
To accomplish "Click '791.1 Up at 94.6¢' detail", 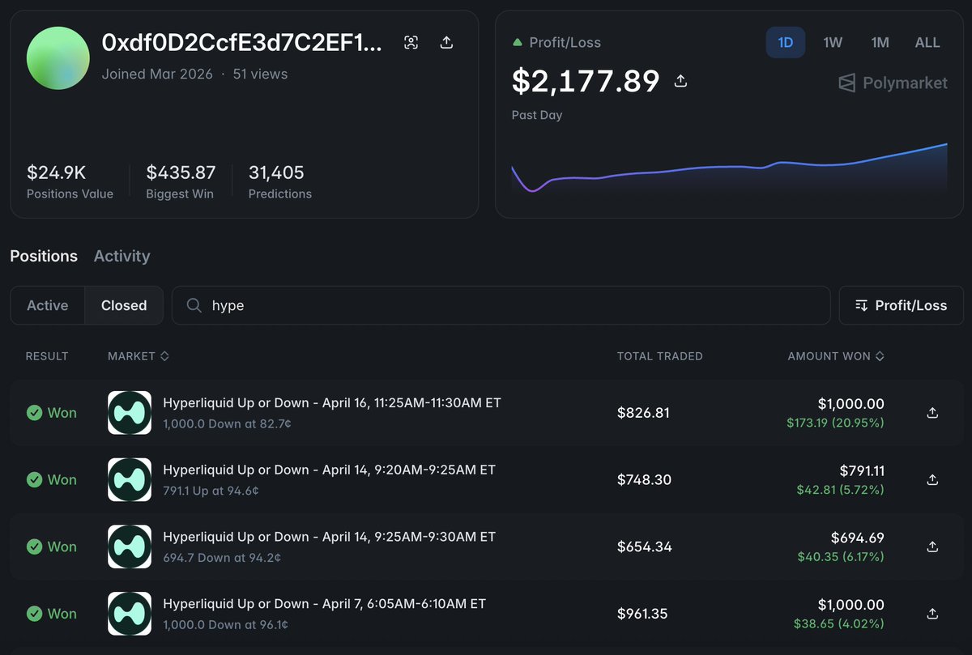I will tap(211, 491).
